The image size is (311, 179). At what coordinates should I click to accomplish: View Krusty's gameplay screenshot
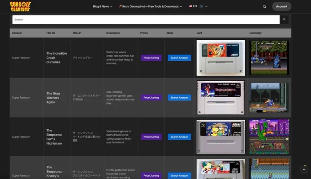(x=269, y=168)
